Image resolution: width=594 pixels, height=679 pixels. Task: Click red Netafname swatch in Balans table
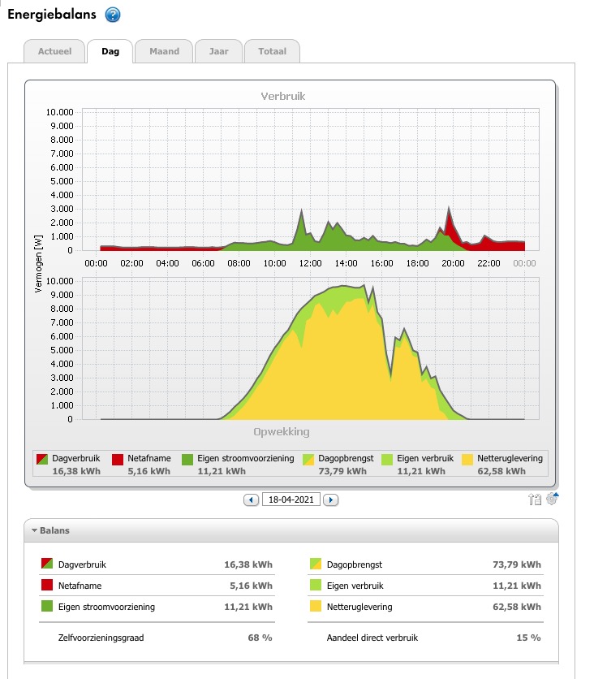click(46, 585)
